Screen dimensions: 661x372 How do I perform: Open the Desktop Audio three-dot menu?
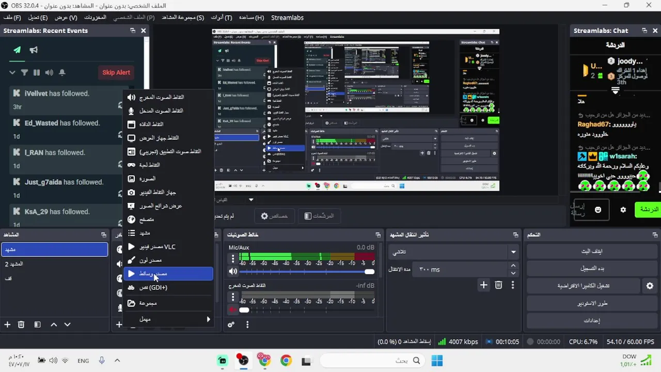(x=233, y=297)
